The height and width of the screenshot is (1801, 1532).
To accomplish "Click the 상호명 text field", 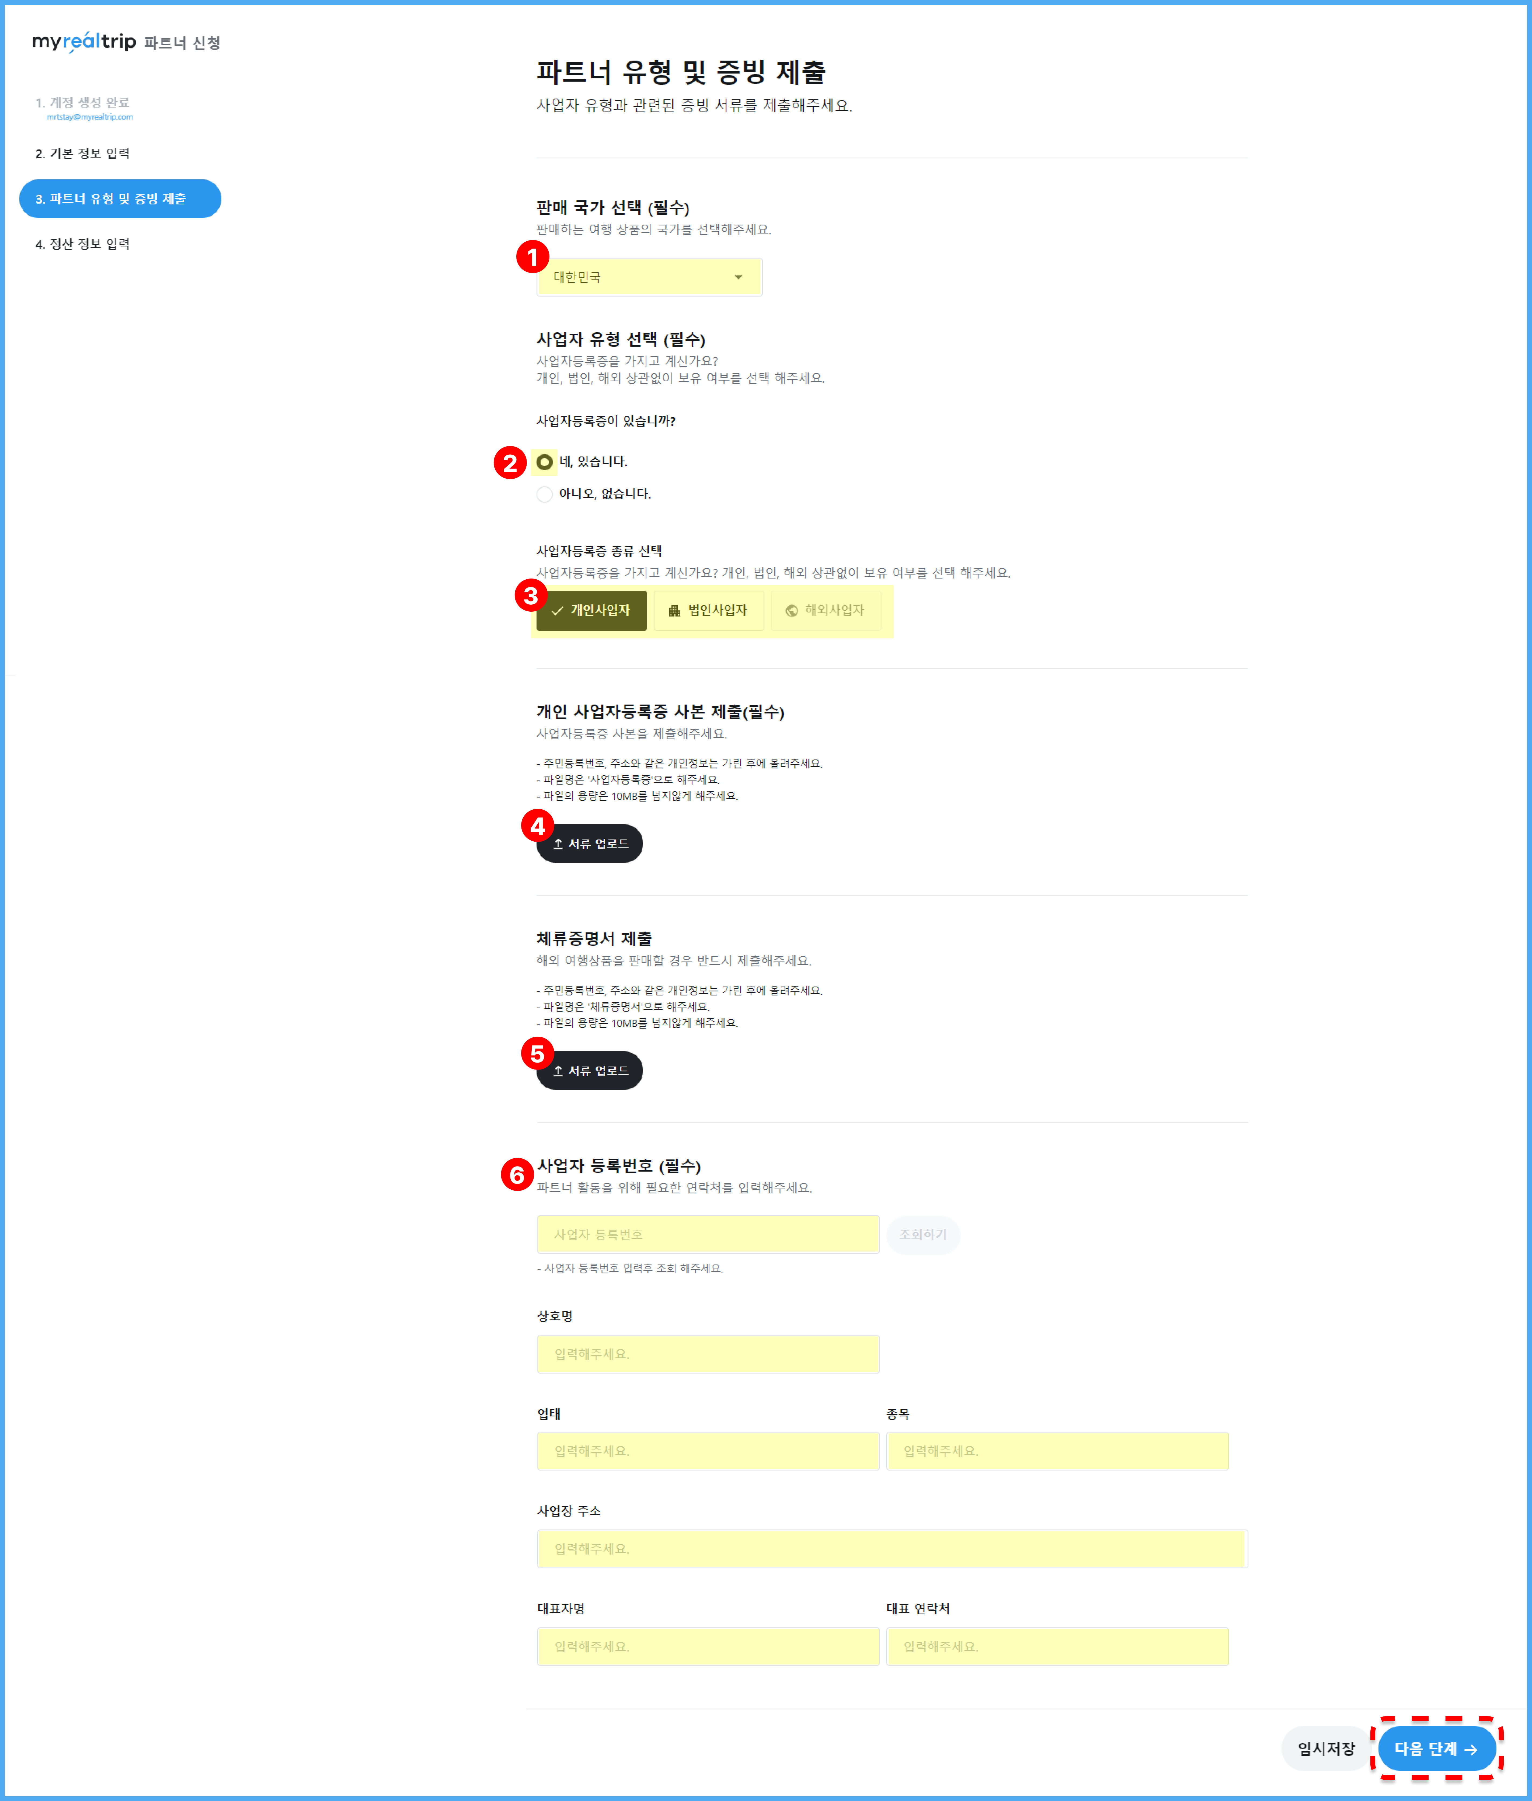I will [x=708, y=1354].
